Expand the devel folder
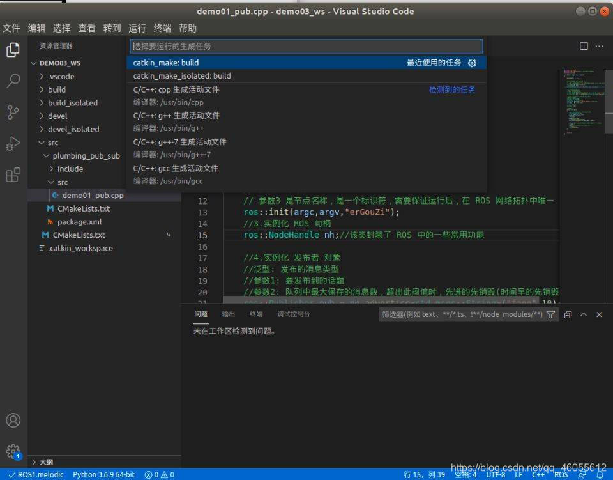This screenshot has width=613, height=480. coord(42,116)
